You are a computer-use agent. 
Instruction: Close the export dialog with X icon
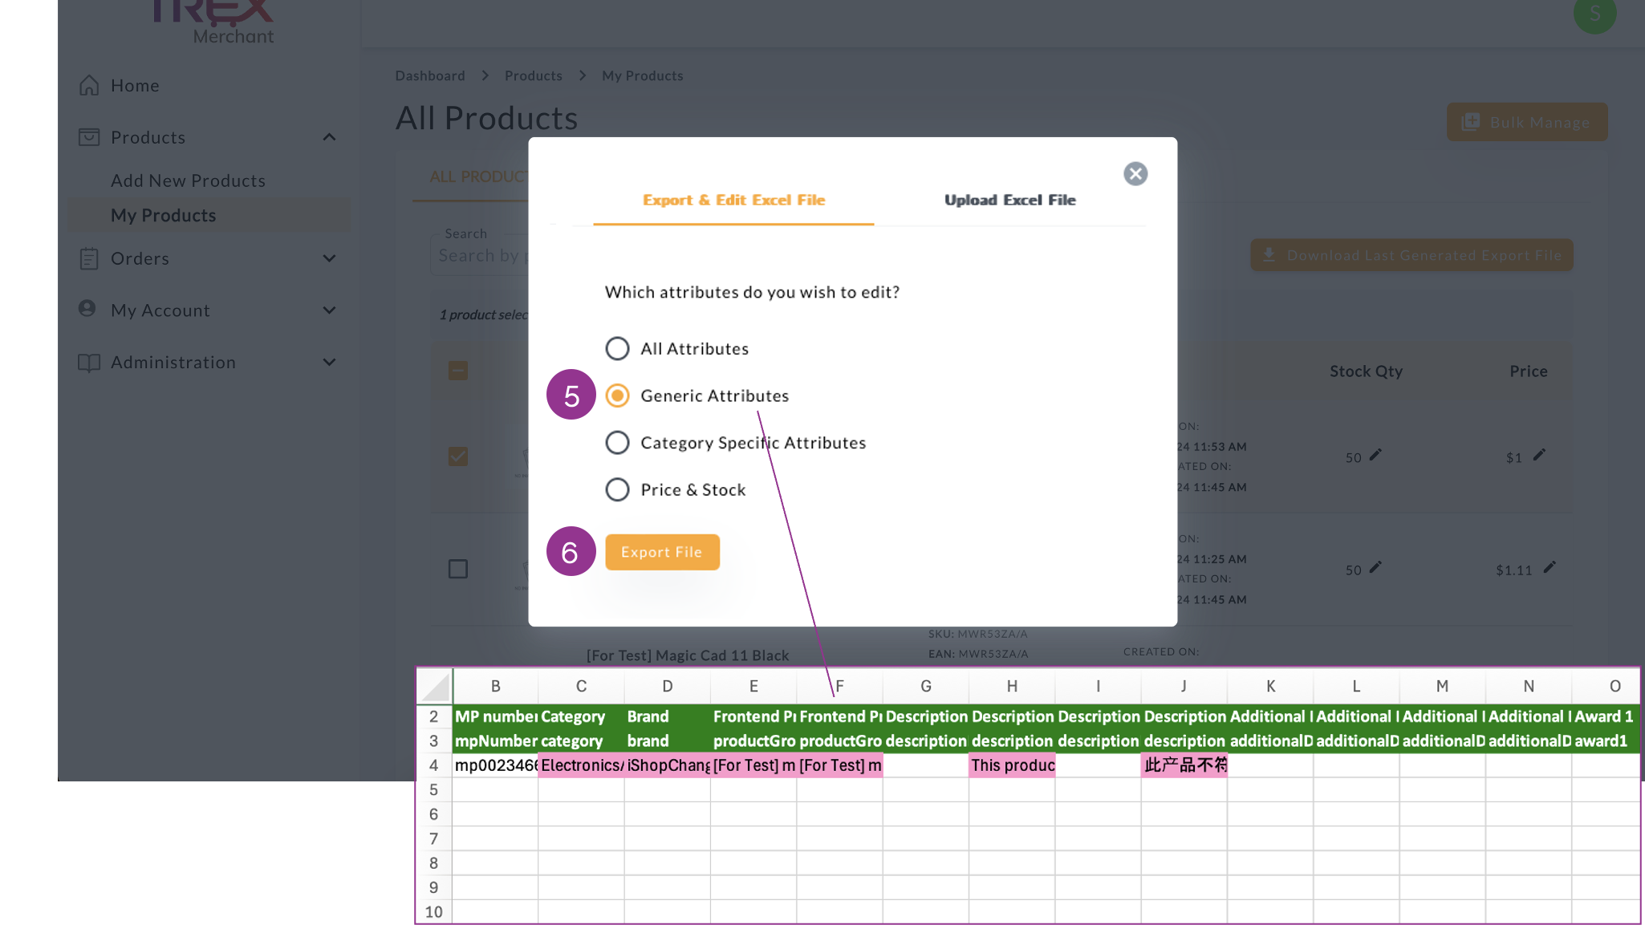click(x=1135, y=174)
